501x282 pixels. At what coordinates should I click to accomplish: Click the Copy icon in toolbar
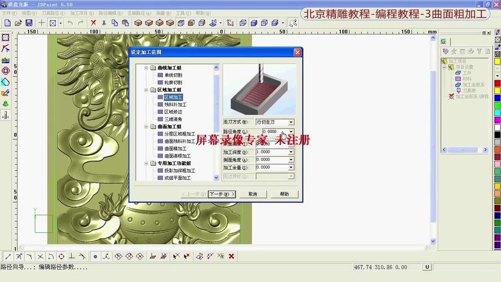[x=114, y=23]
